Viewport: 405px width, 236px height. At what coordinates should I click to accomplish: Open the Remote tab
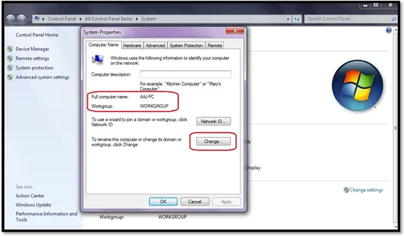tap(214, 45)
